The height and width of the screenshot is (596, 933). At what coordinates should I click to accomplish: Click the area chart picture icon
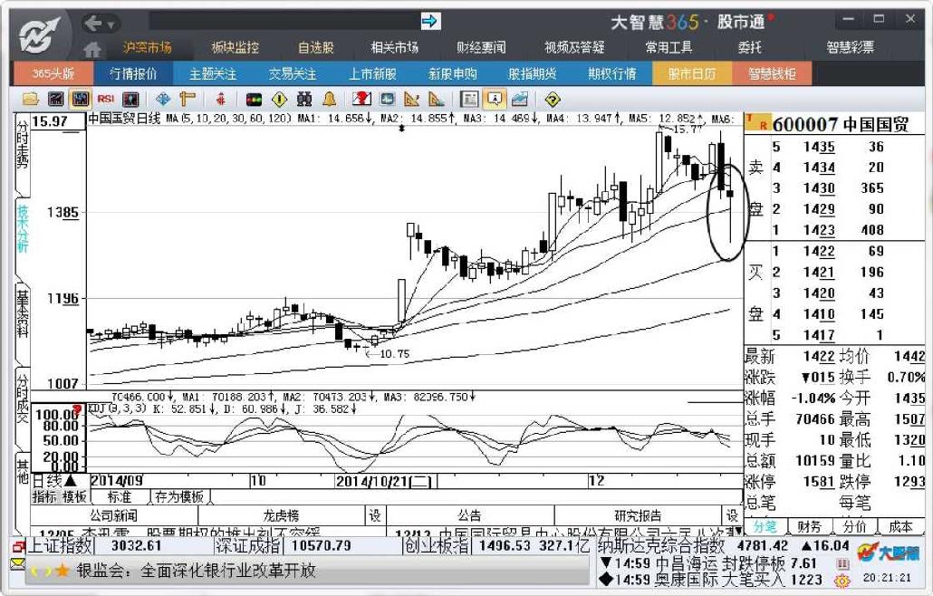(x=519, y=99)
